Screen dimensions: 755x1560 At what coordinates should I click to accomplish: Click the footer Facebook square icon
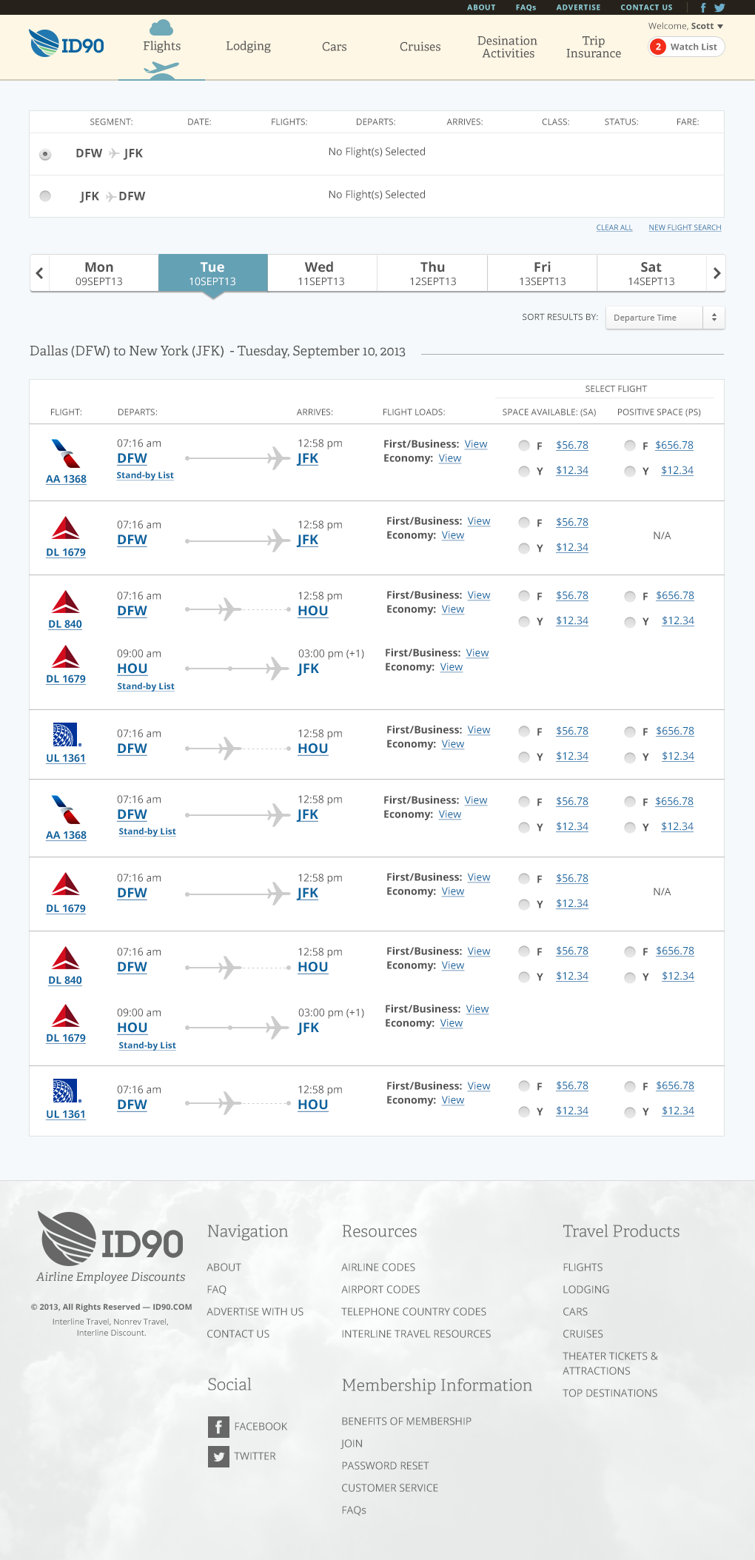pos(218,1426)
